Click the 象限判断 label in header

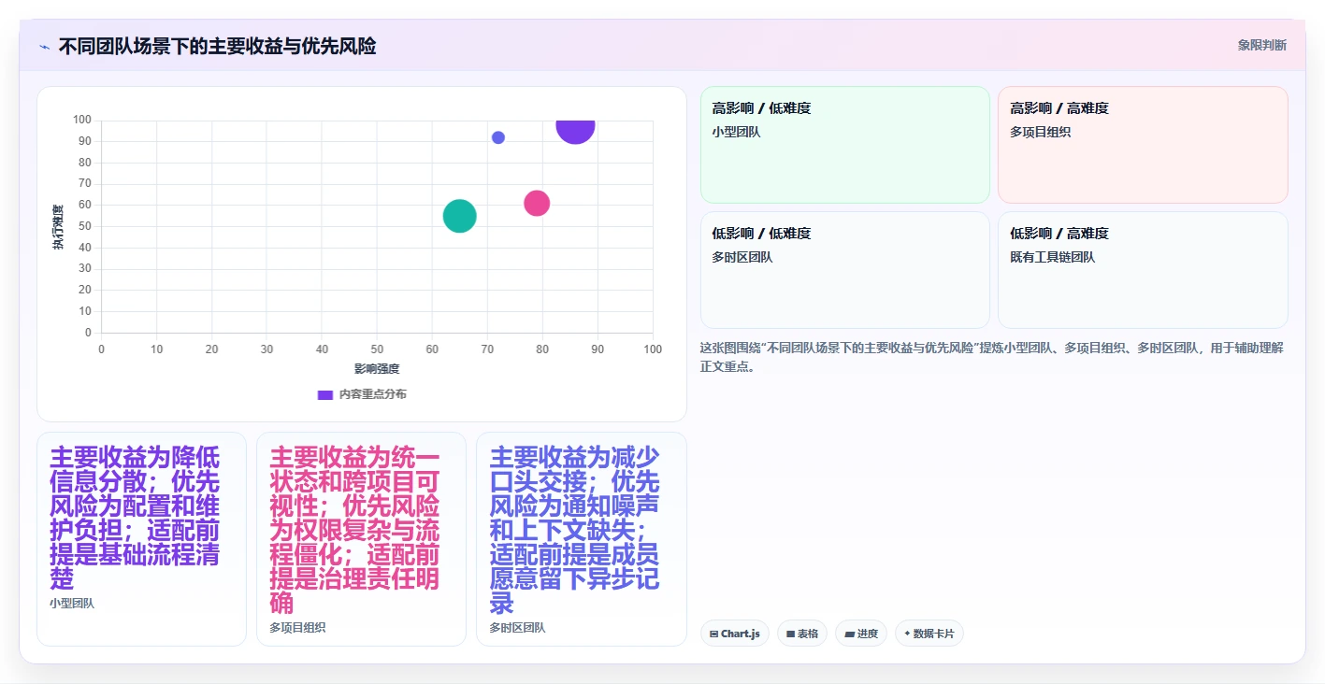[1261, 45]
